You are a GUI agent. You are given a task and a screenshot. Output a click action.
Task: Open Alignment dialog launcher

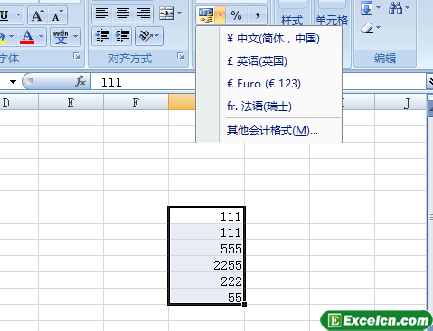tap(181, 56)
